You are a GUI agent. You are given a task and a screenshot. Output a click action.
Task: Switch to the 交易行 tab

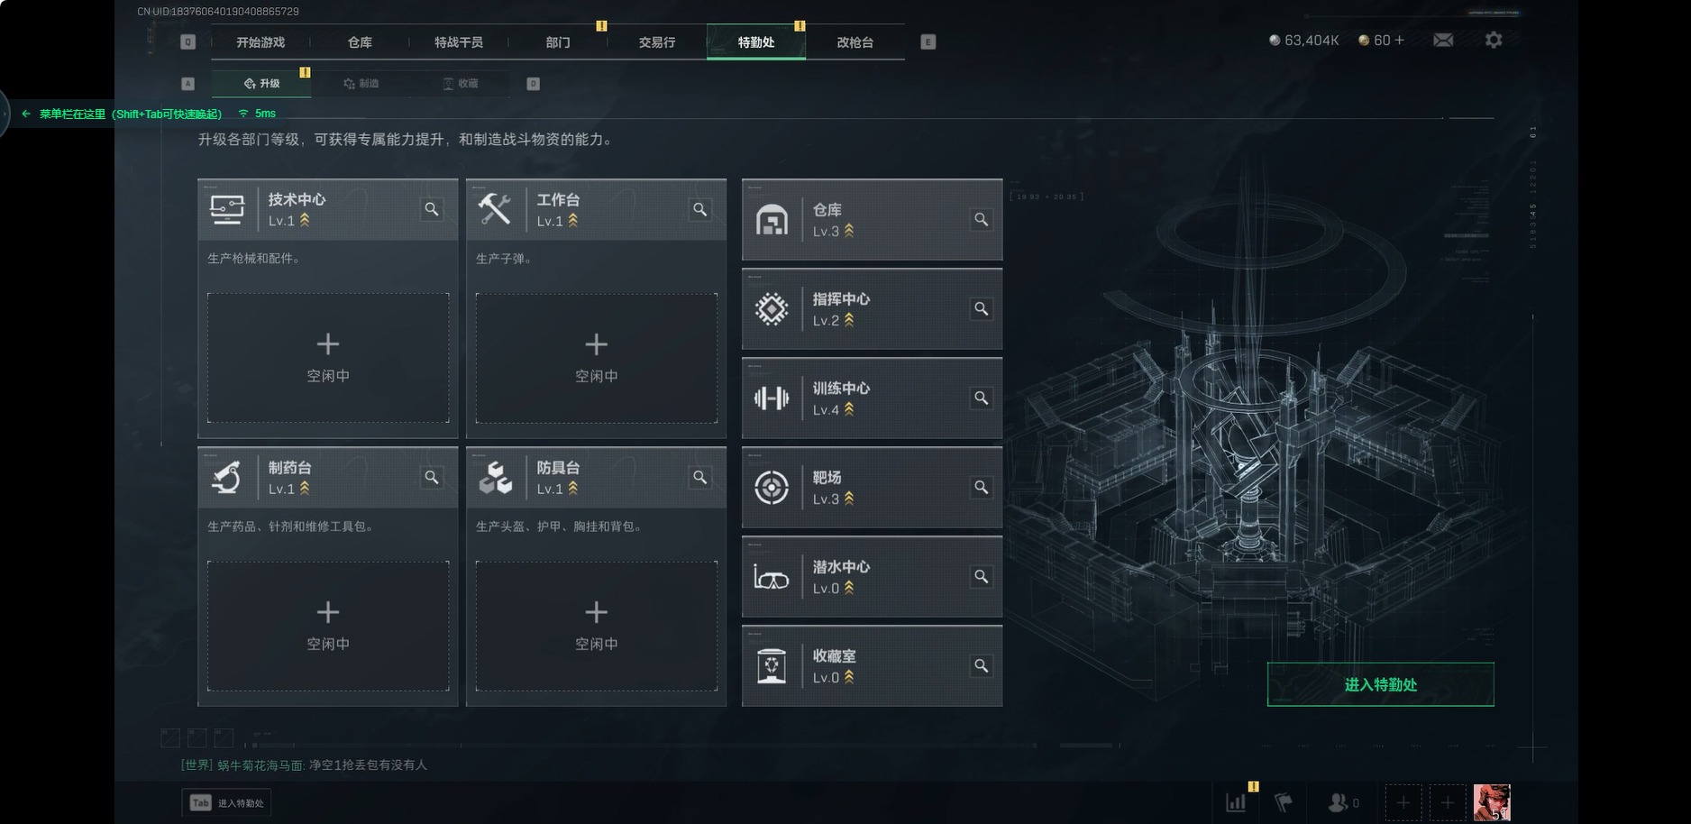point(657,42)
